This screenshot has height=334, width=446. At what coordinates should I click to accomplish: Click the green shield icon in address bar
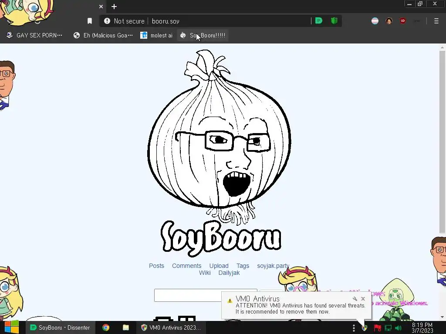334,21
